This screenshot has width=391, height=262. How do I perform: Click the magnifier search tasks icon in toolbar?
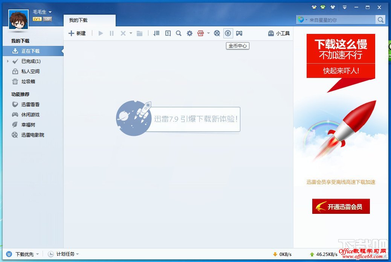coord(179,33)
